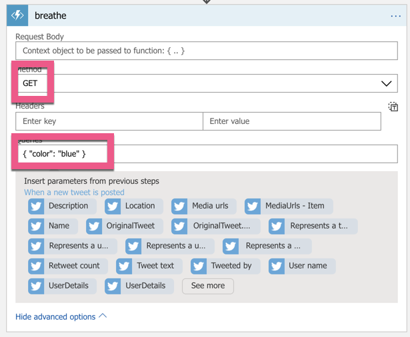410x337 pixels.
Task: Insert the MediaUrls - Item token
Action: [288, 206]
